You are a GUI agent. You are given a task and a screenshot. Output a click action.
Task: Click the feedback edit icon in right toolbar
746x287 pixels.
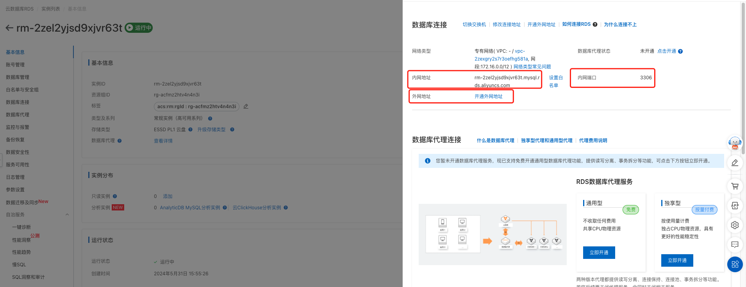(x=735, y=163)
